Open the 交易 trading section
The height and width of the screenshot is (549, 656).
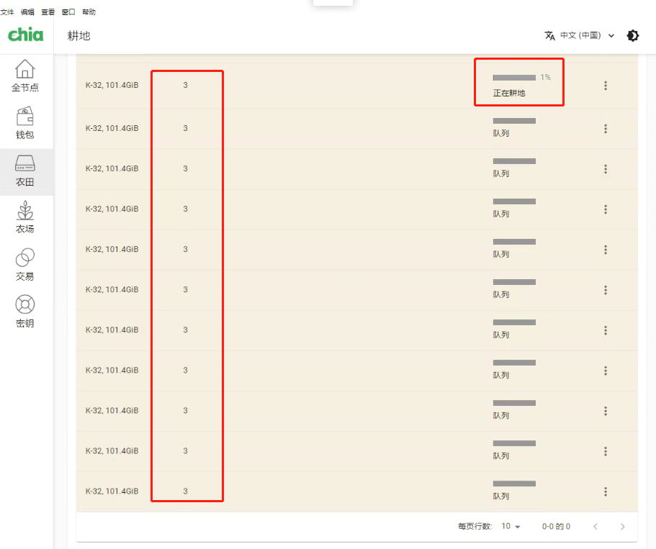25,264
